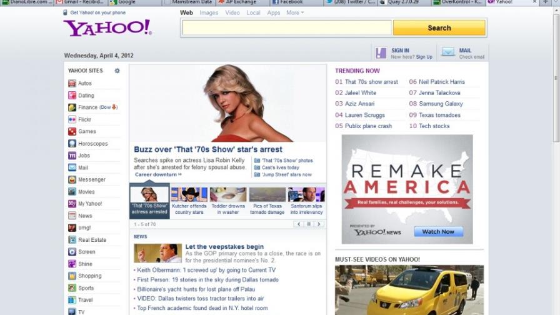
Task: Open Keith Olbermann Current TV story
Action: (206, 271)
